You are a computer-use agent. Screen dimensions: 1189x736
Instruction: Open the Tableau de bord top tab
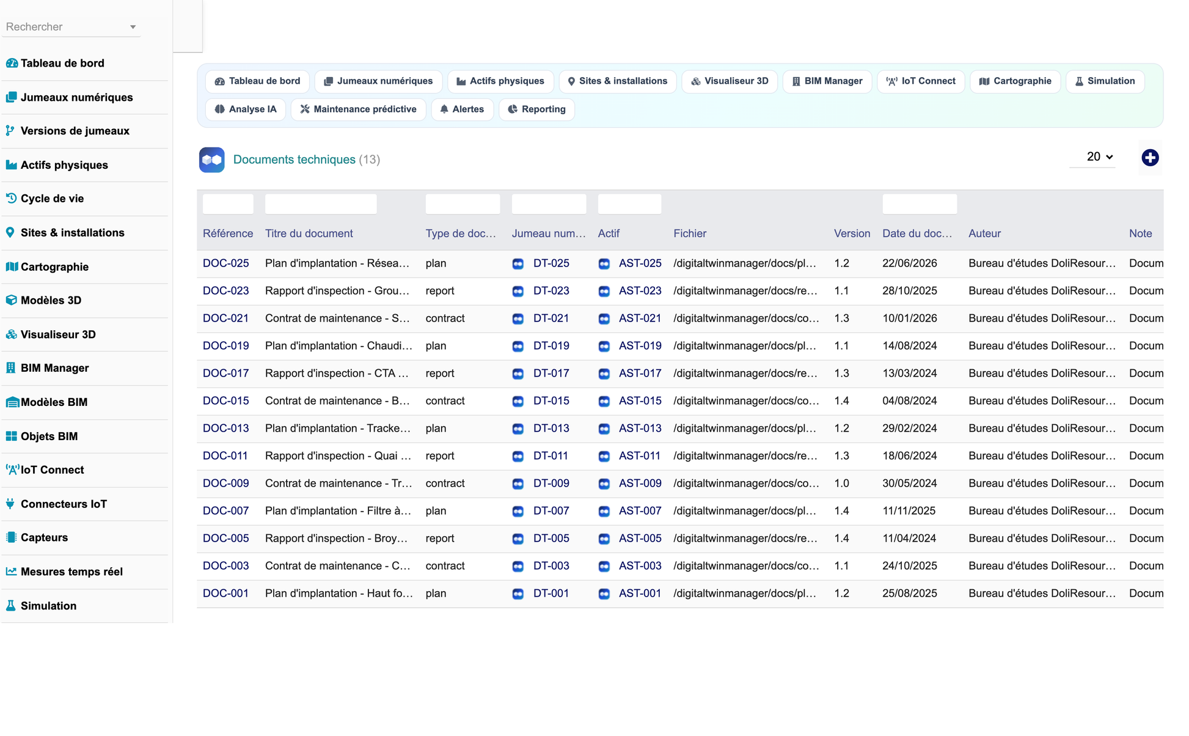(x=257, y=81)
